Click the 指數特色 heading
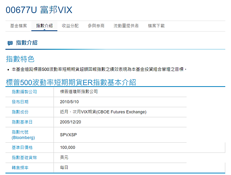Image resolution: width=231 pixels, height=175 pixels. click(x=20, y=59)
